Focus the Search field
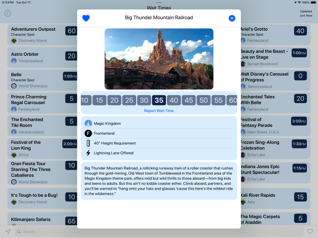The width and height of the screenshot is (318, 238). tap(159, 232)
